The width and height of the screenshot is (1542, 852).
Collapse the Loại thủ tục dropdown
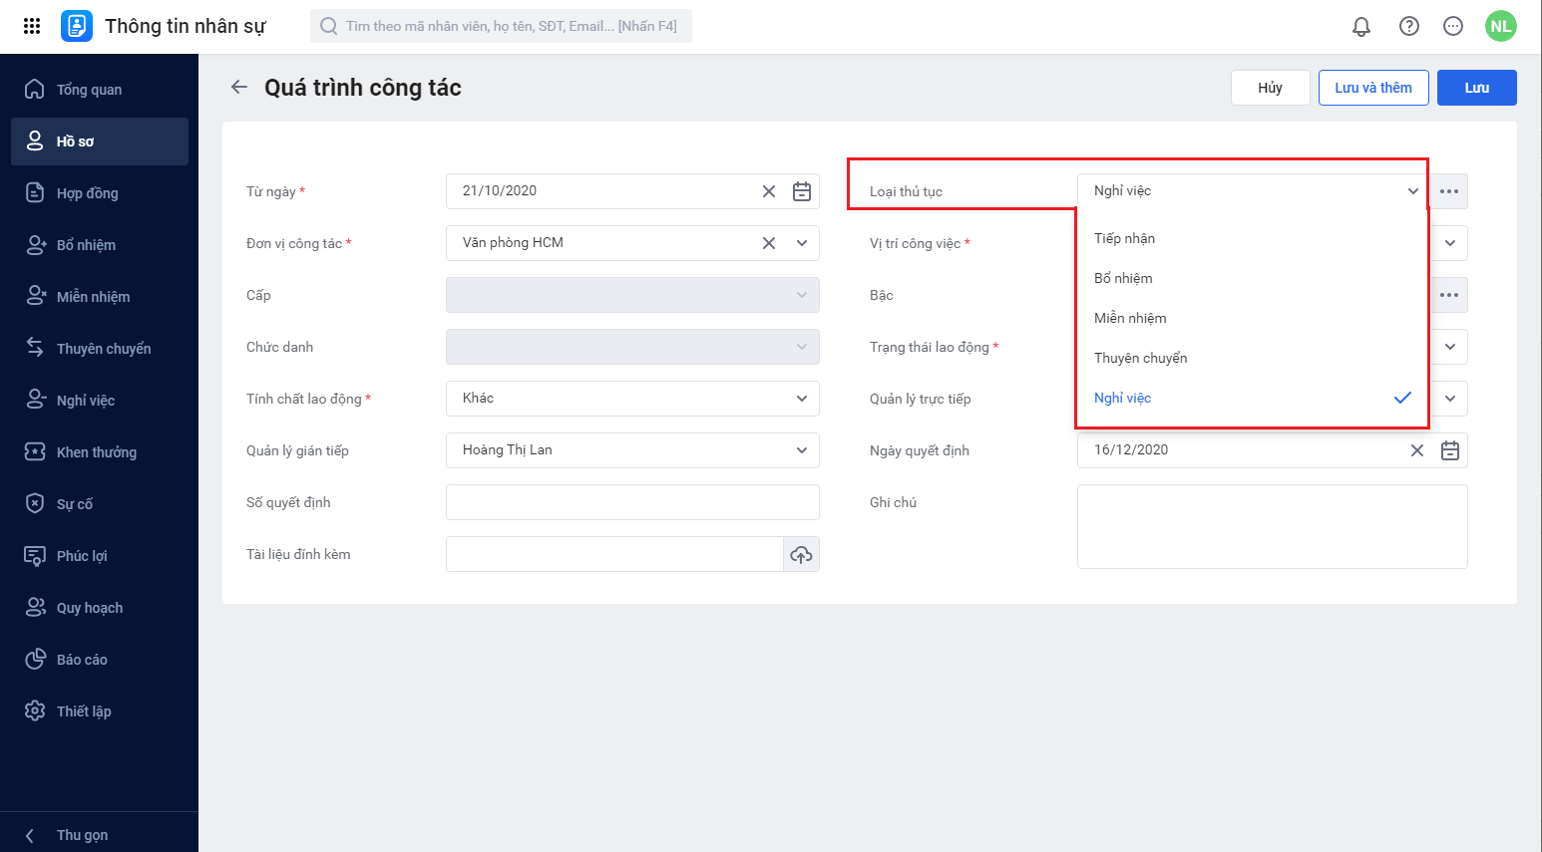coord(1413,191)
